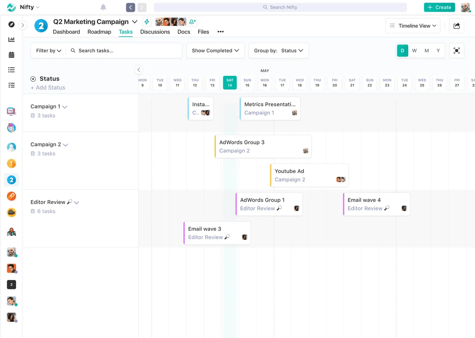Open the Docs tab
Viewport: 475px width, 338px height.
[184, 32]
